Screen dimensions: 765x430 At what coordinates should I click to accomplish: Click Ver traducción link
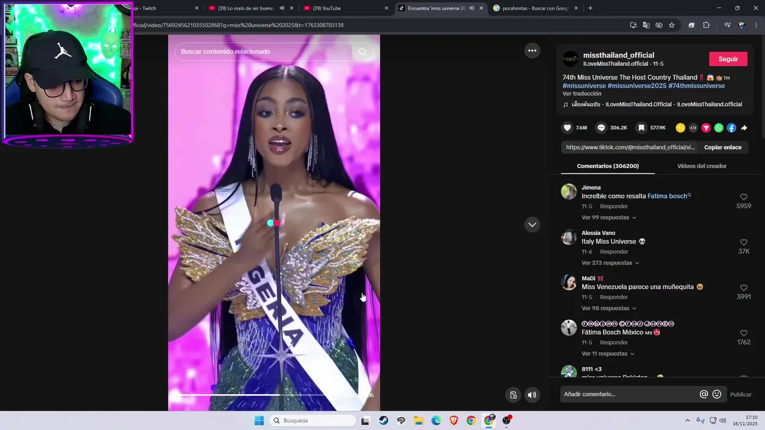pos(582,94)
